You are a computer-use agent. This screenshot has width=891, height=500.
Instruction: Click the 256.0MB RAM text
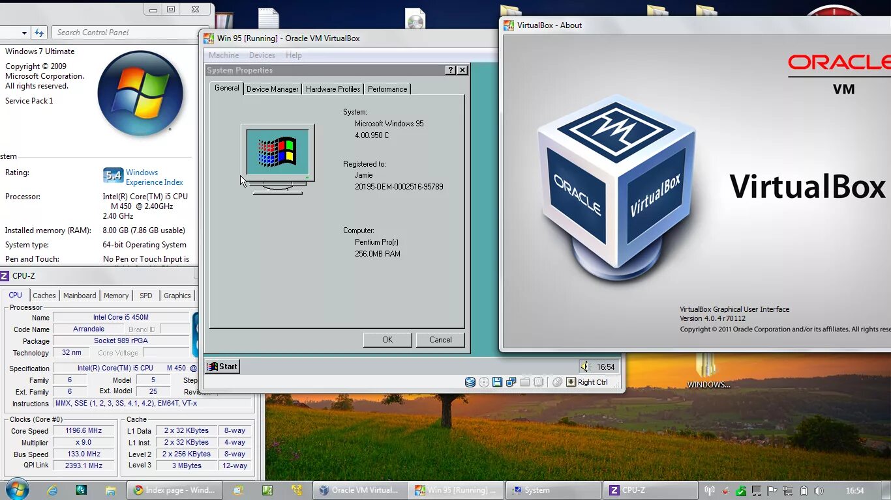(x=378, y=254)
